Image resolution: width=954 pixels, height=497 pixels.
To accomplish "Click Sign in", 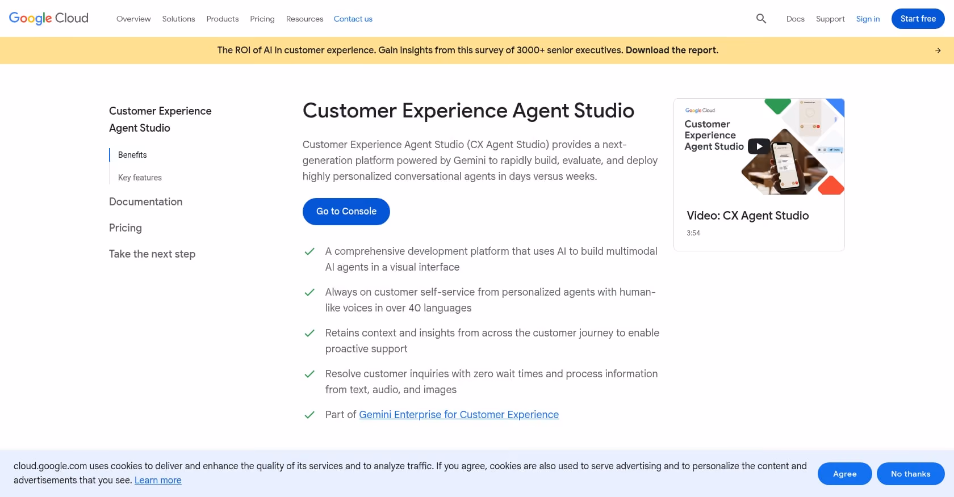I will [868, 19].
